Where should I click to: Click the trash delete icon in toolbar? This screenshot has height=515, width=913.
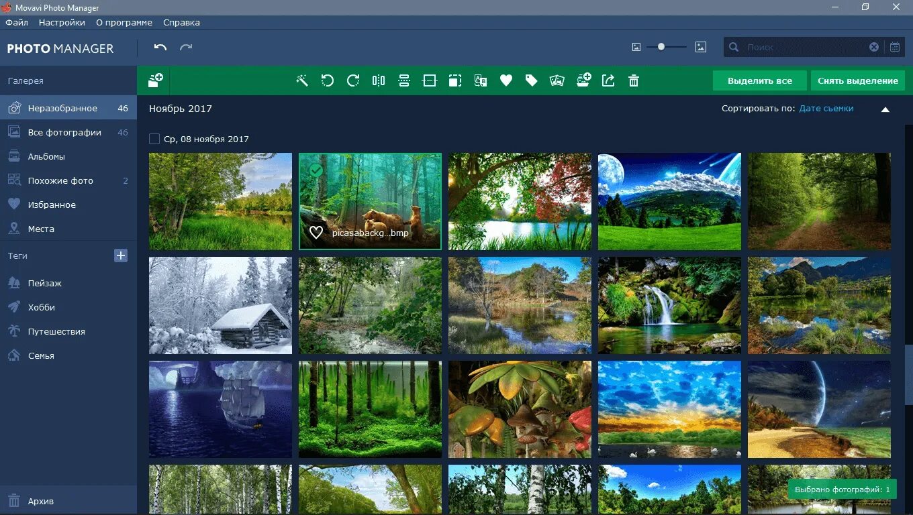point(633,80)
